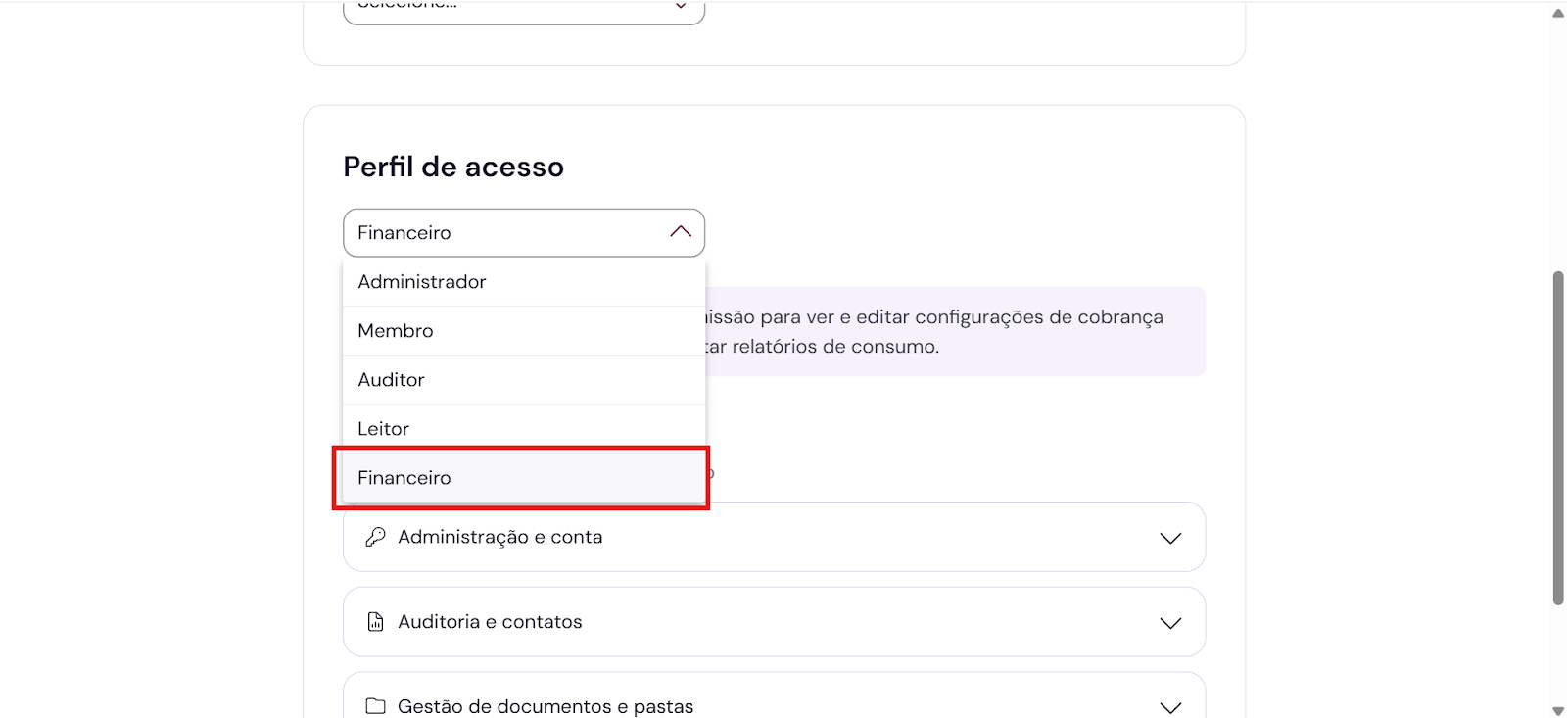
Task: Expand Gestão de documentos e pastas via chevron
Action: tap(1170, 707)
